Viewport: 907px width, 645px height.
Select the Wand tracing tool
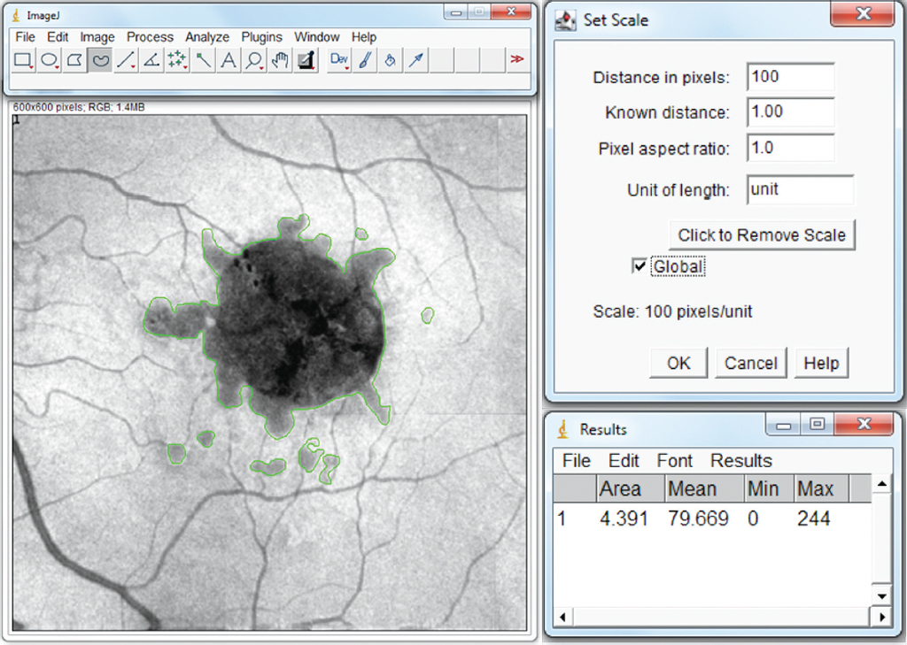tap(203, 60)
